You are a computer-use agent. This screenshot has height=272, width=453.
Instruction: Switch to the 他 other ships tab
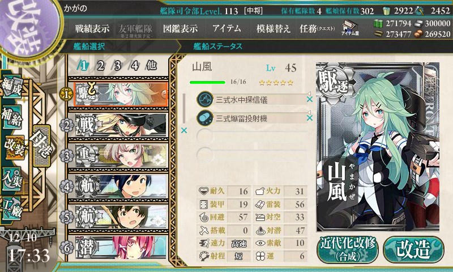(151, 66)
